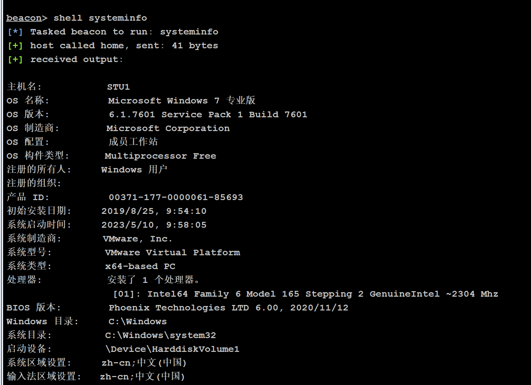
Task: Click the 'shell systeminfo' command text
Action: click(x=100, y=18)
